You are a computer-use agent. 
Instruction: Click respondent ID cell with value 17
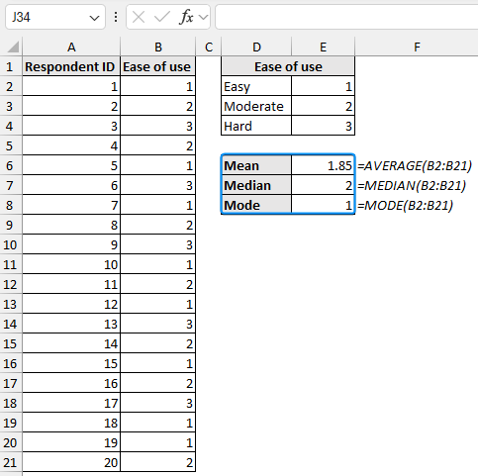pyautogui.click(x=71, y=403)
